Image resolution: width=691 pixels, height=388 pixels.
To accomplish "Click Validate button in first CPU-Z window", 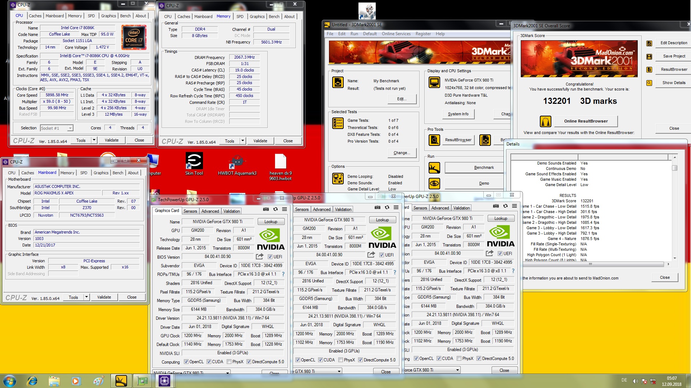I will [x=112, y=140].
